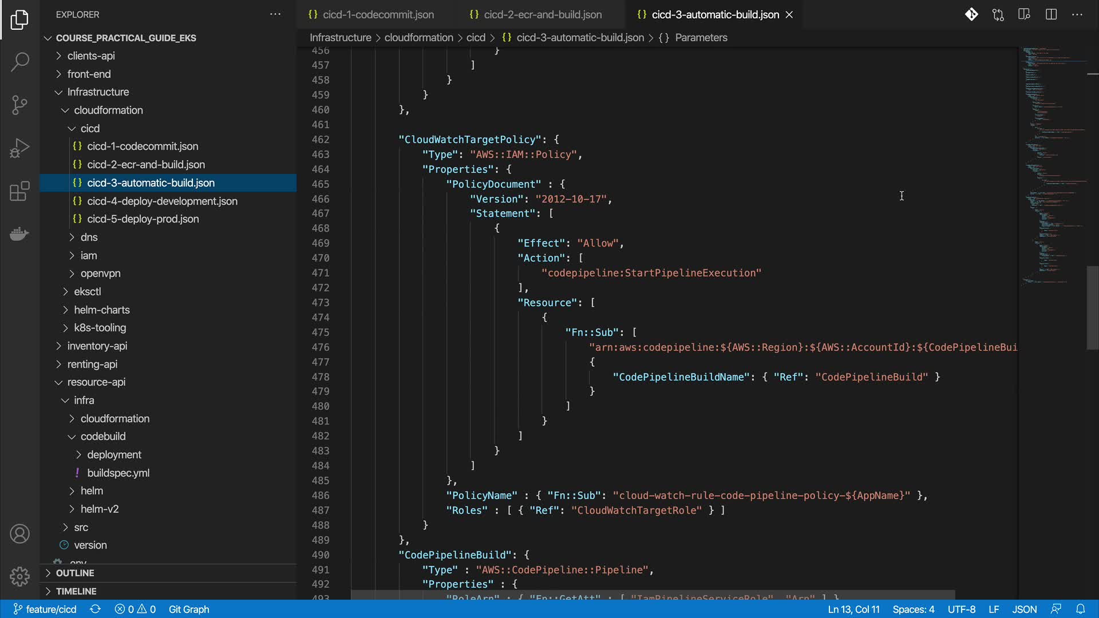Image resolution: width=1099 pixels, height=618 pixels.
Task: Click the notifications bell in status bar
Action: [1080, 609]
